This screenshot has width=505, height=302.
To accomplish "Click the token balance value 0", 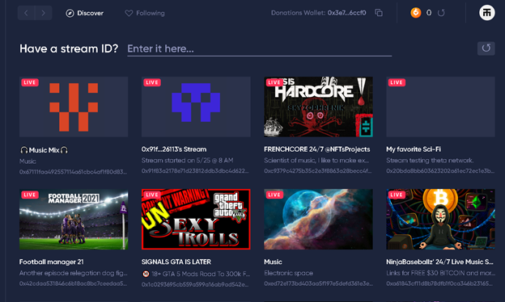I will tap(429, 13).
